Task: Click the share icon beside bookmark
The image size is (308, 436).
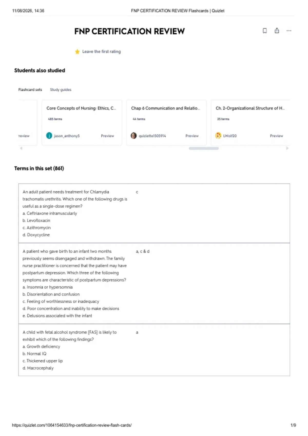Action: coord(277,31)
